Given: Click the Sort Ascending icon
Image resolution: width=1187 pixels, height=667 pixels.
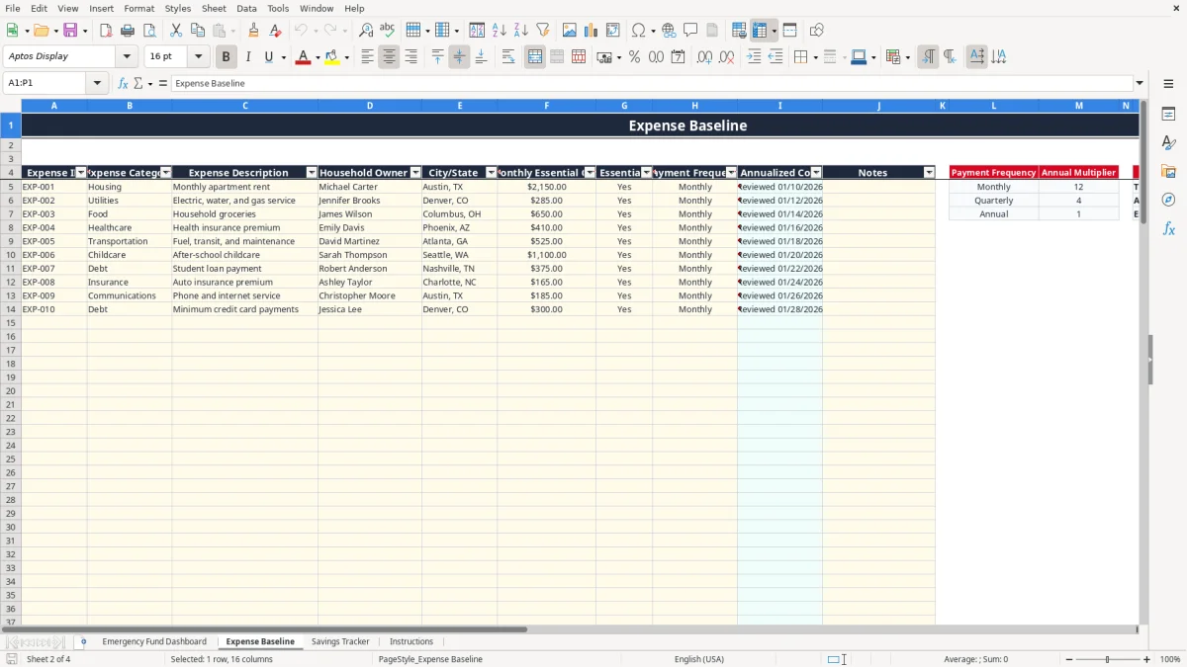Looking at the screenshot, I should [500, 31].
